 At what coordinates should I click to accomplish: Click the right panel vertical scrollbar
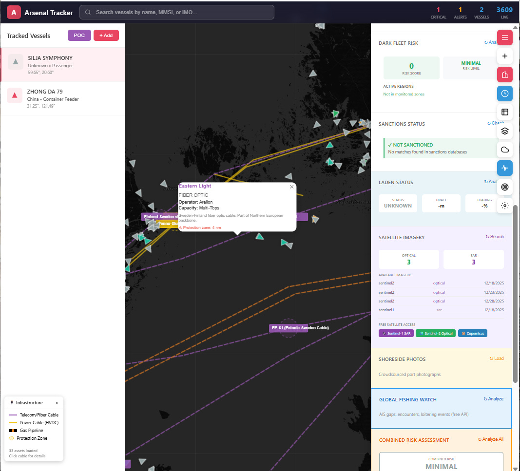pyautogui.click(x=515, y=293)
